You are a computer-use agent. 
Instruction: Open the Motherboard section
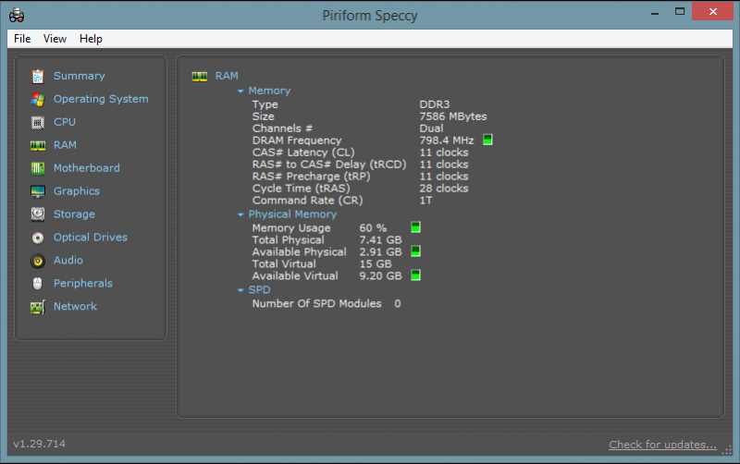coord(87,168)
